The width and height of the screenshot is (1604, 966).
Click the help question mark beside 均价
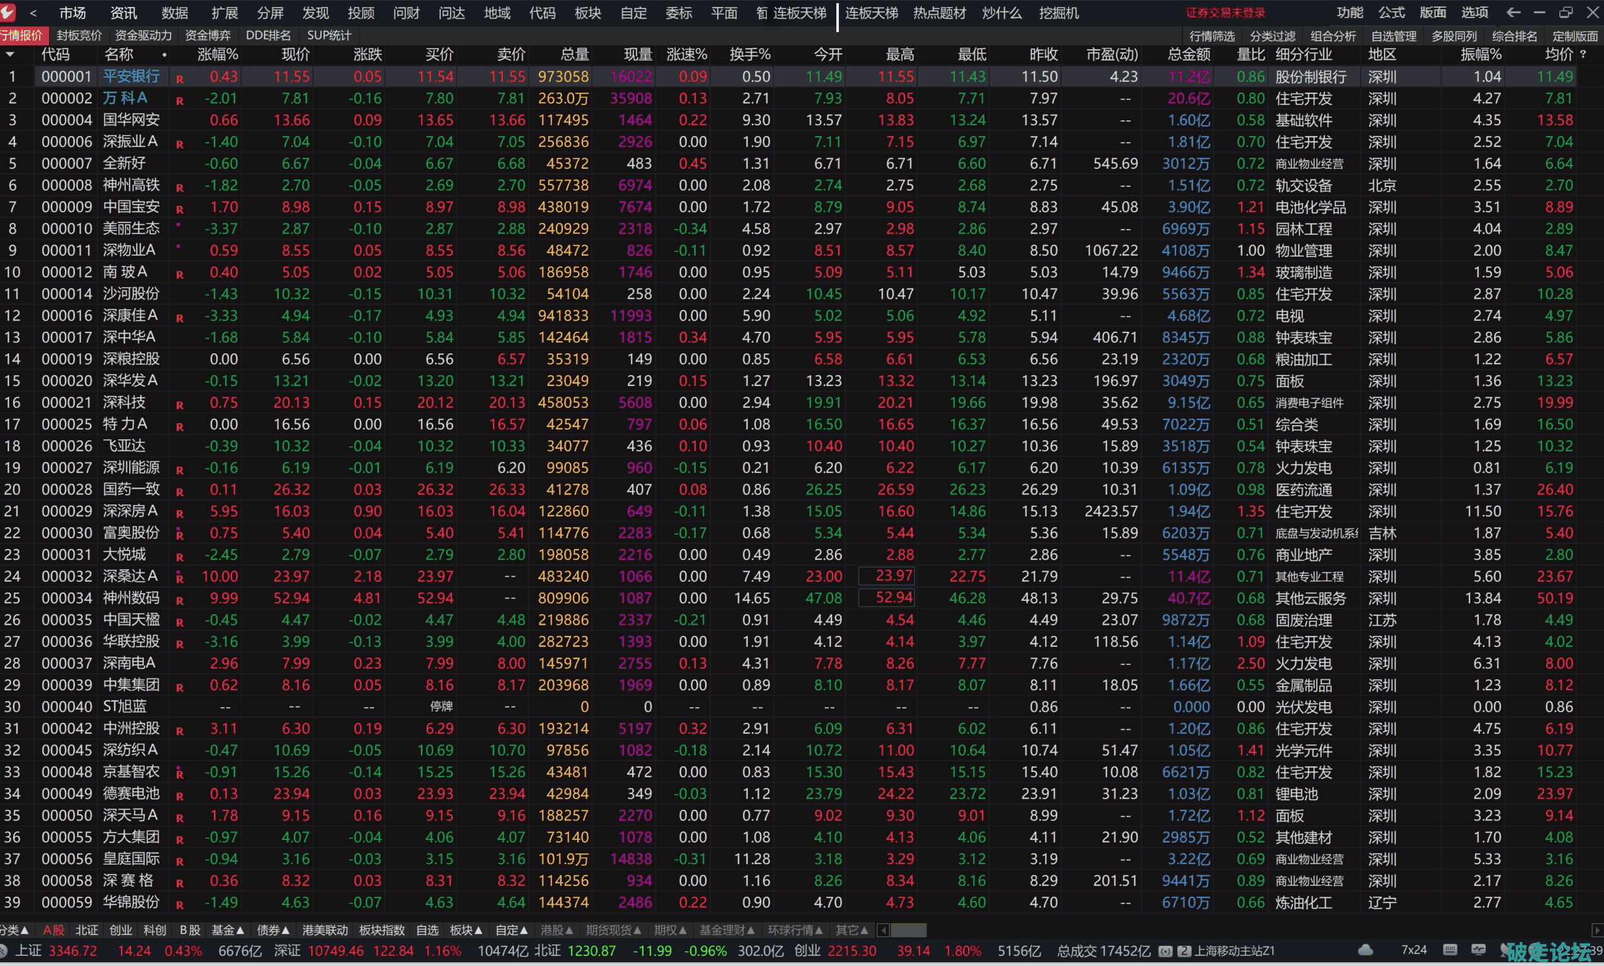[x=1583, y=55]
